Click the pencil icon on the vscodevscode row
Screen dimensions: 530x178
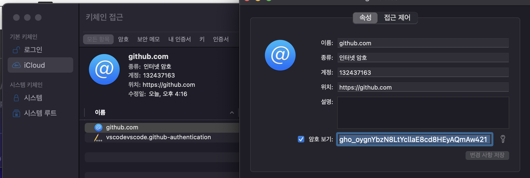[x=98, y=138]
